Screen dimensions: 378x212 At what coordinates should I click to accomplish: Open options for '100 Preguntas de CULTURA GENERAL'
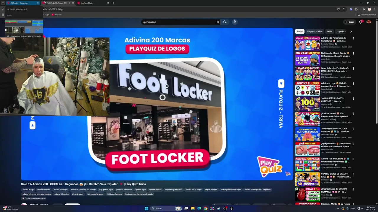click(x=353, y=129)
